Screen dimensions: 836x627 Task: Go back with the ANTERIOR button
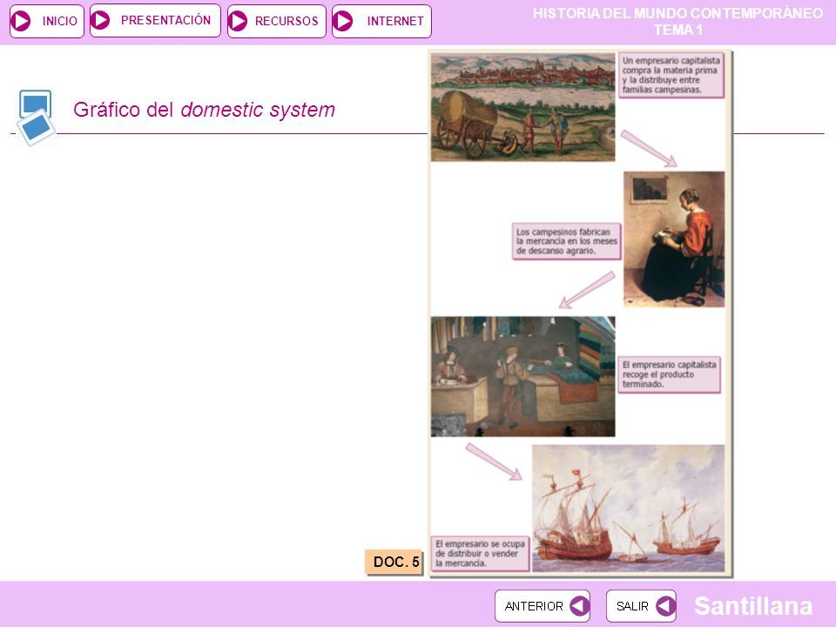(x=543, y=606)
